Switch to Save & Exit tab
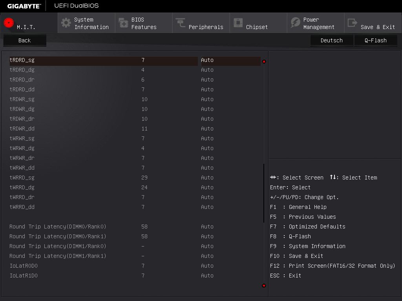Screen dimensions: 402x301 (x=373, y=23)
